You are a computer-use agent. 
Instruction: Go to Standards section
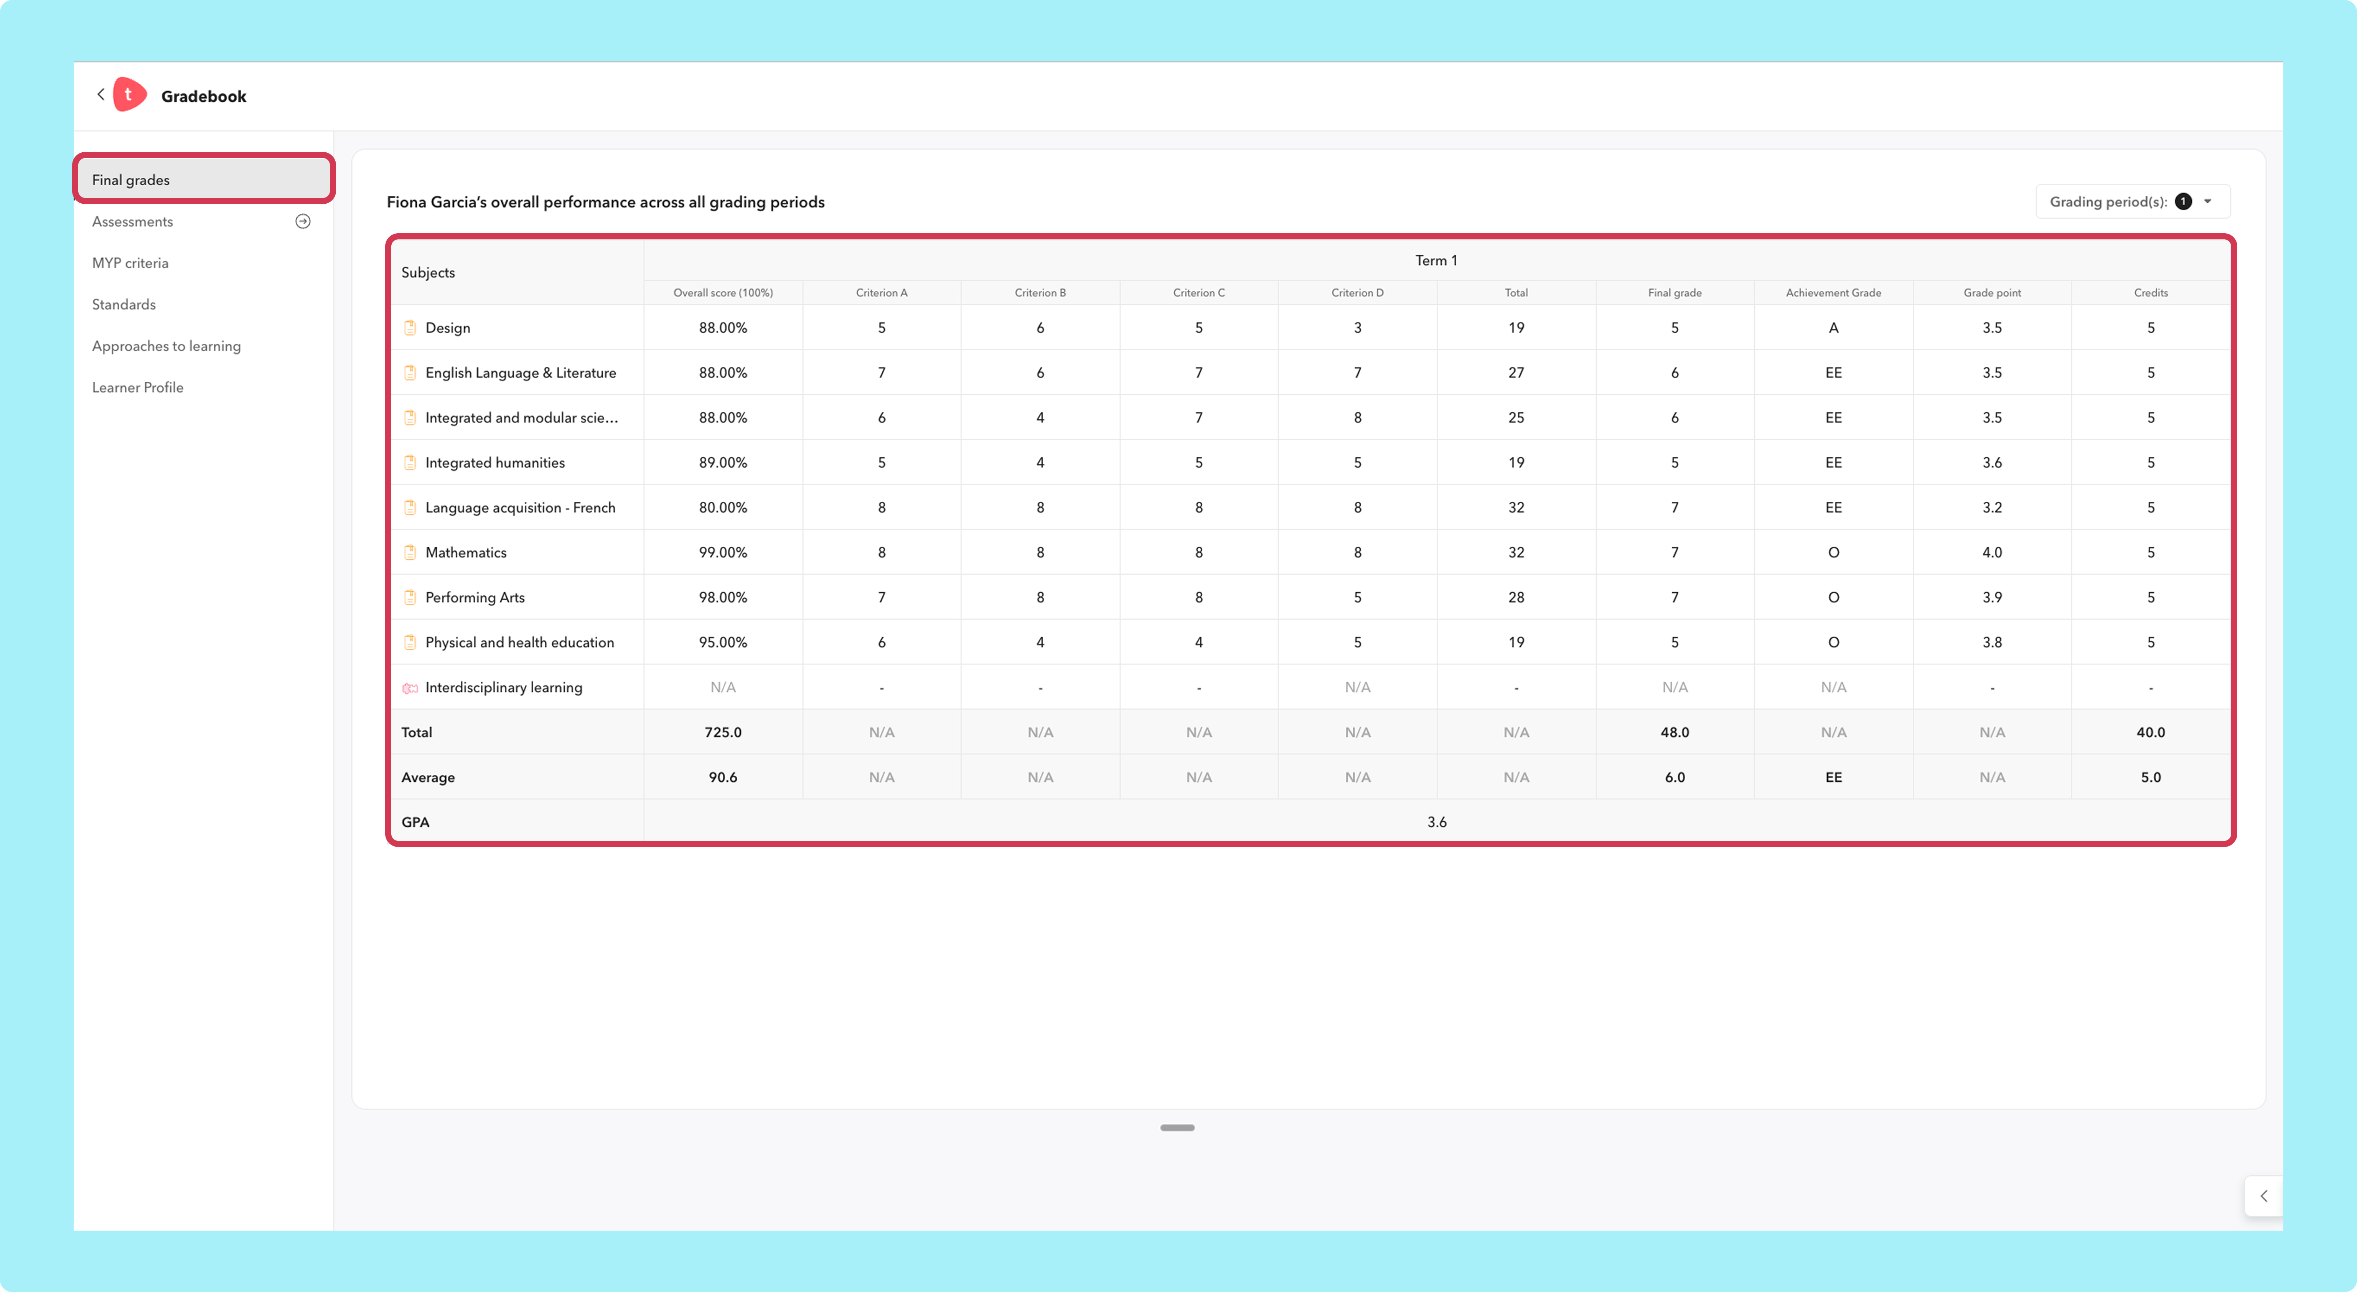124,305
